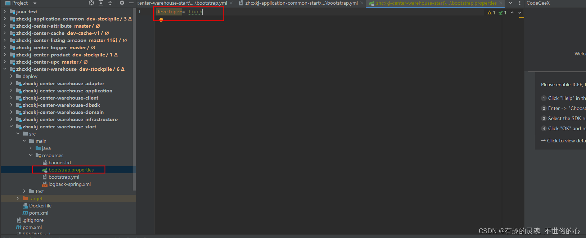Go to next highlighted error arrow
This screenshot has height=238, width=586.
click(x=520, y=13)
